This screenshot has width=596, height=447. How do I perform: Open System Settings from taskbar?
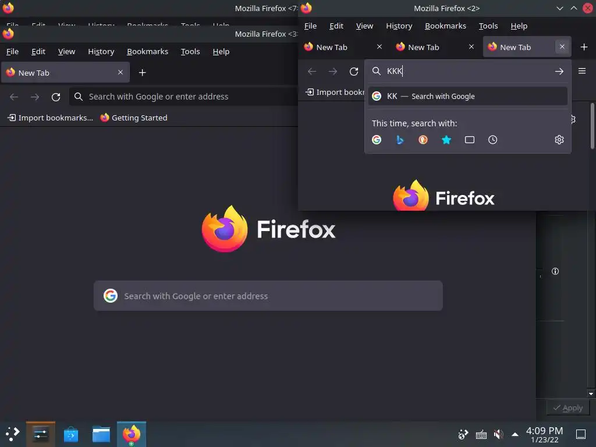(x=41, y=434)
